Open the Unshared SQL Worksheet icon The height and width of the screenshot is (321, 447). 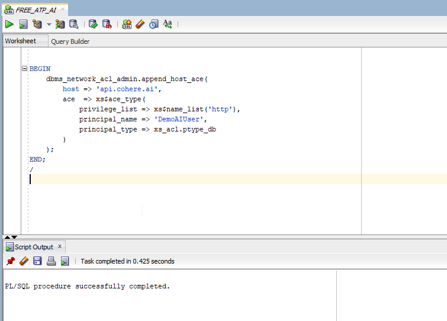(x=127, y=24)
